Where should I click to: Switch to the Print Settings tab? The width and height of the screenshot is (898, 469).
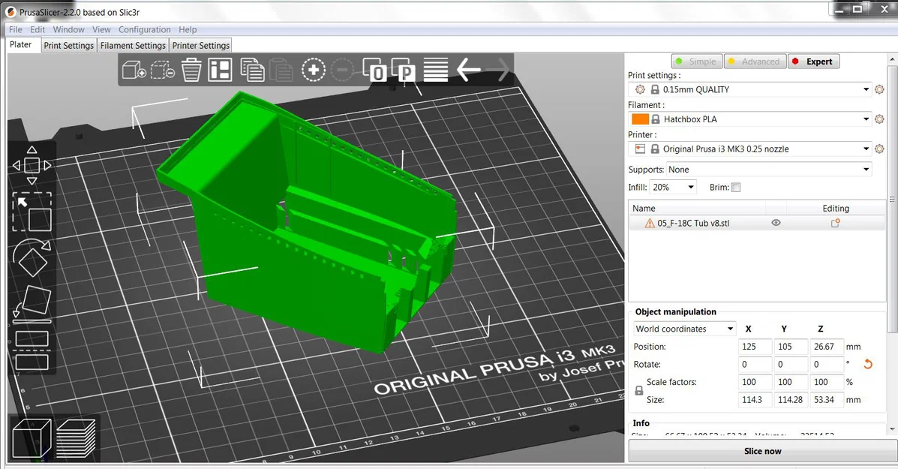click(x=69, y=45)
